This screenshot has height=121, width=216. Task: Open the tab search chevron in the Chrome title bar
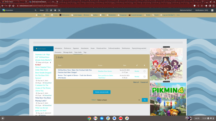pyautogui.click(x=203, y=2)
